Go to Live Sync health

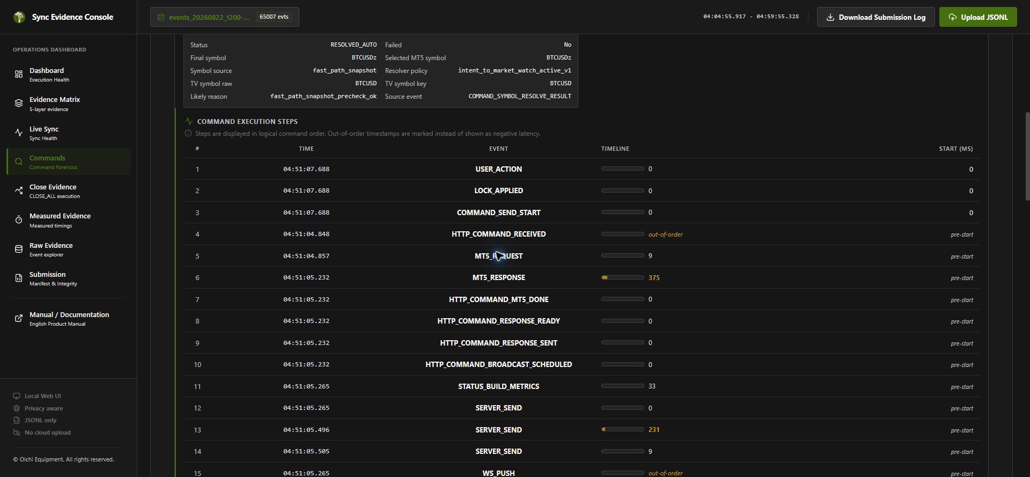tap(69, 133)
